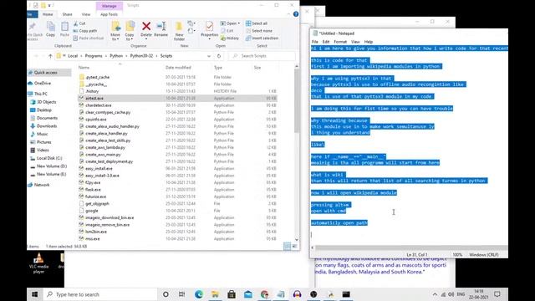The height and width of the screenshot is (301, 535).
Task: Open New item dropdown in ribbon
Action: tap(191, 23)
